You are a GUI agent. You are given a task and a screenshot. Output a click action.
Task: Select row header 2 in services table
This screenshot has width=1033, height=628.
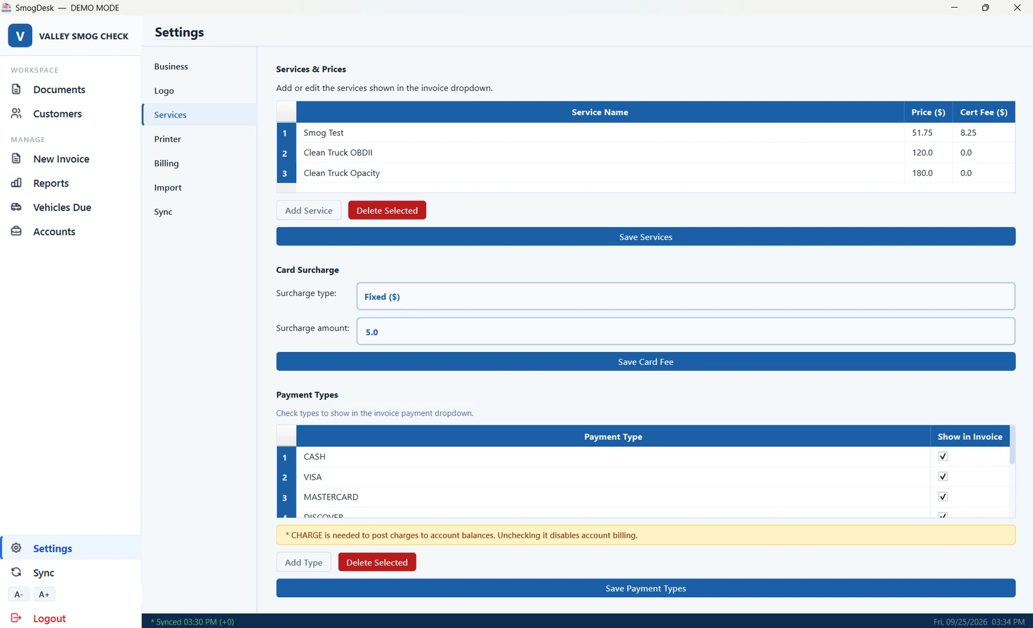click(285, 153)
